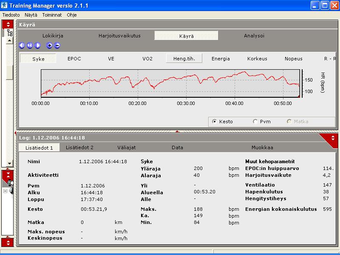Click the tree structure icon in the left sidebar
The width and height of the screenshot is (340, 255).
pyautogui.click(x=10, y=33)
